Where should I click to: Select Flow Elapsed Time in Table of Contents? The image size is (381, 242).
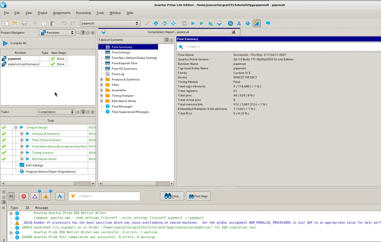(x=124, y=63)
